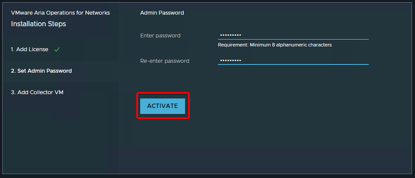Click the empty right end of Re-enter password field

click(354, 61)
